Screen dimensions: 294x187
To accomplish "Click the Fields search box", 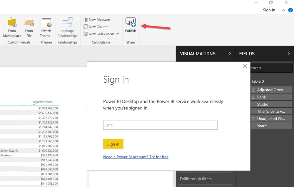I will click(x=271, y=68).
